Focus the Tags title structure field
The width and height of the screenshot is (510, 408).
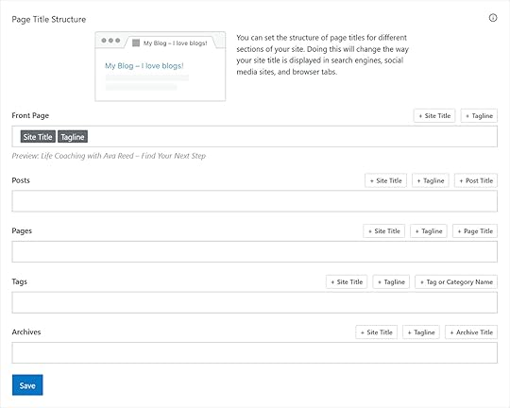click(x=255, y=302)
